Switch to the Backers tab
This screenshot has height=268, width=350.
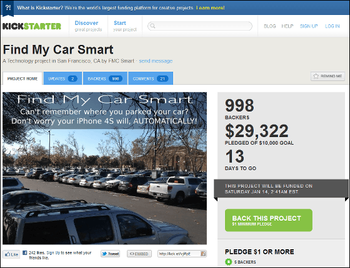105,79
